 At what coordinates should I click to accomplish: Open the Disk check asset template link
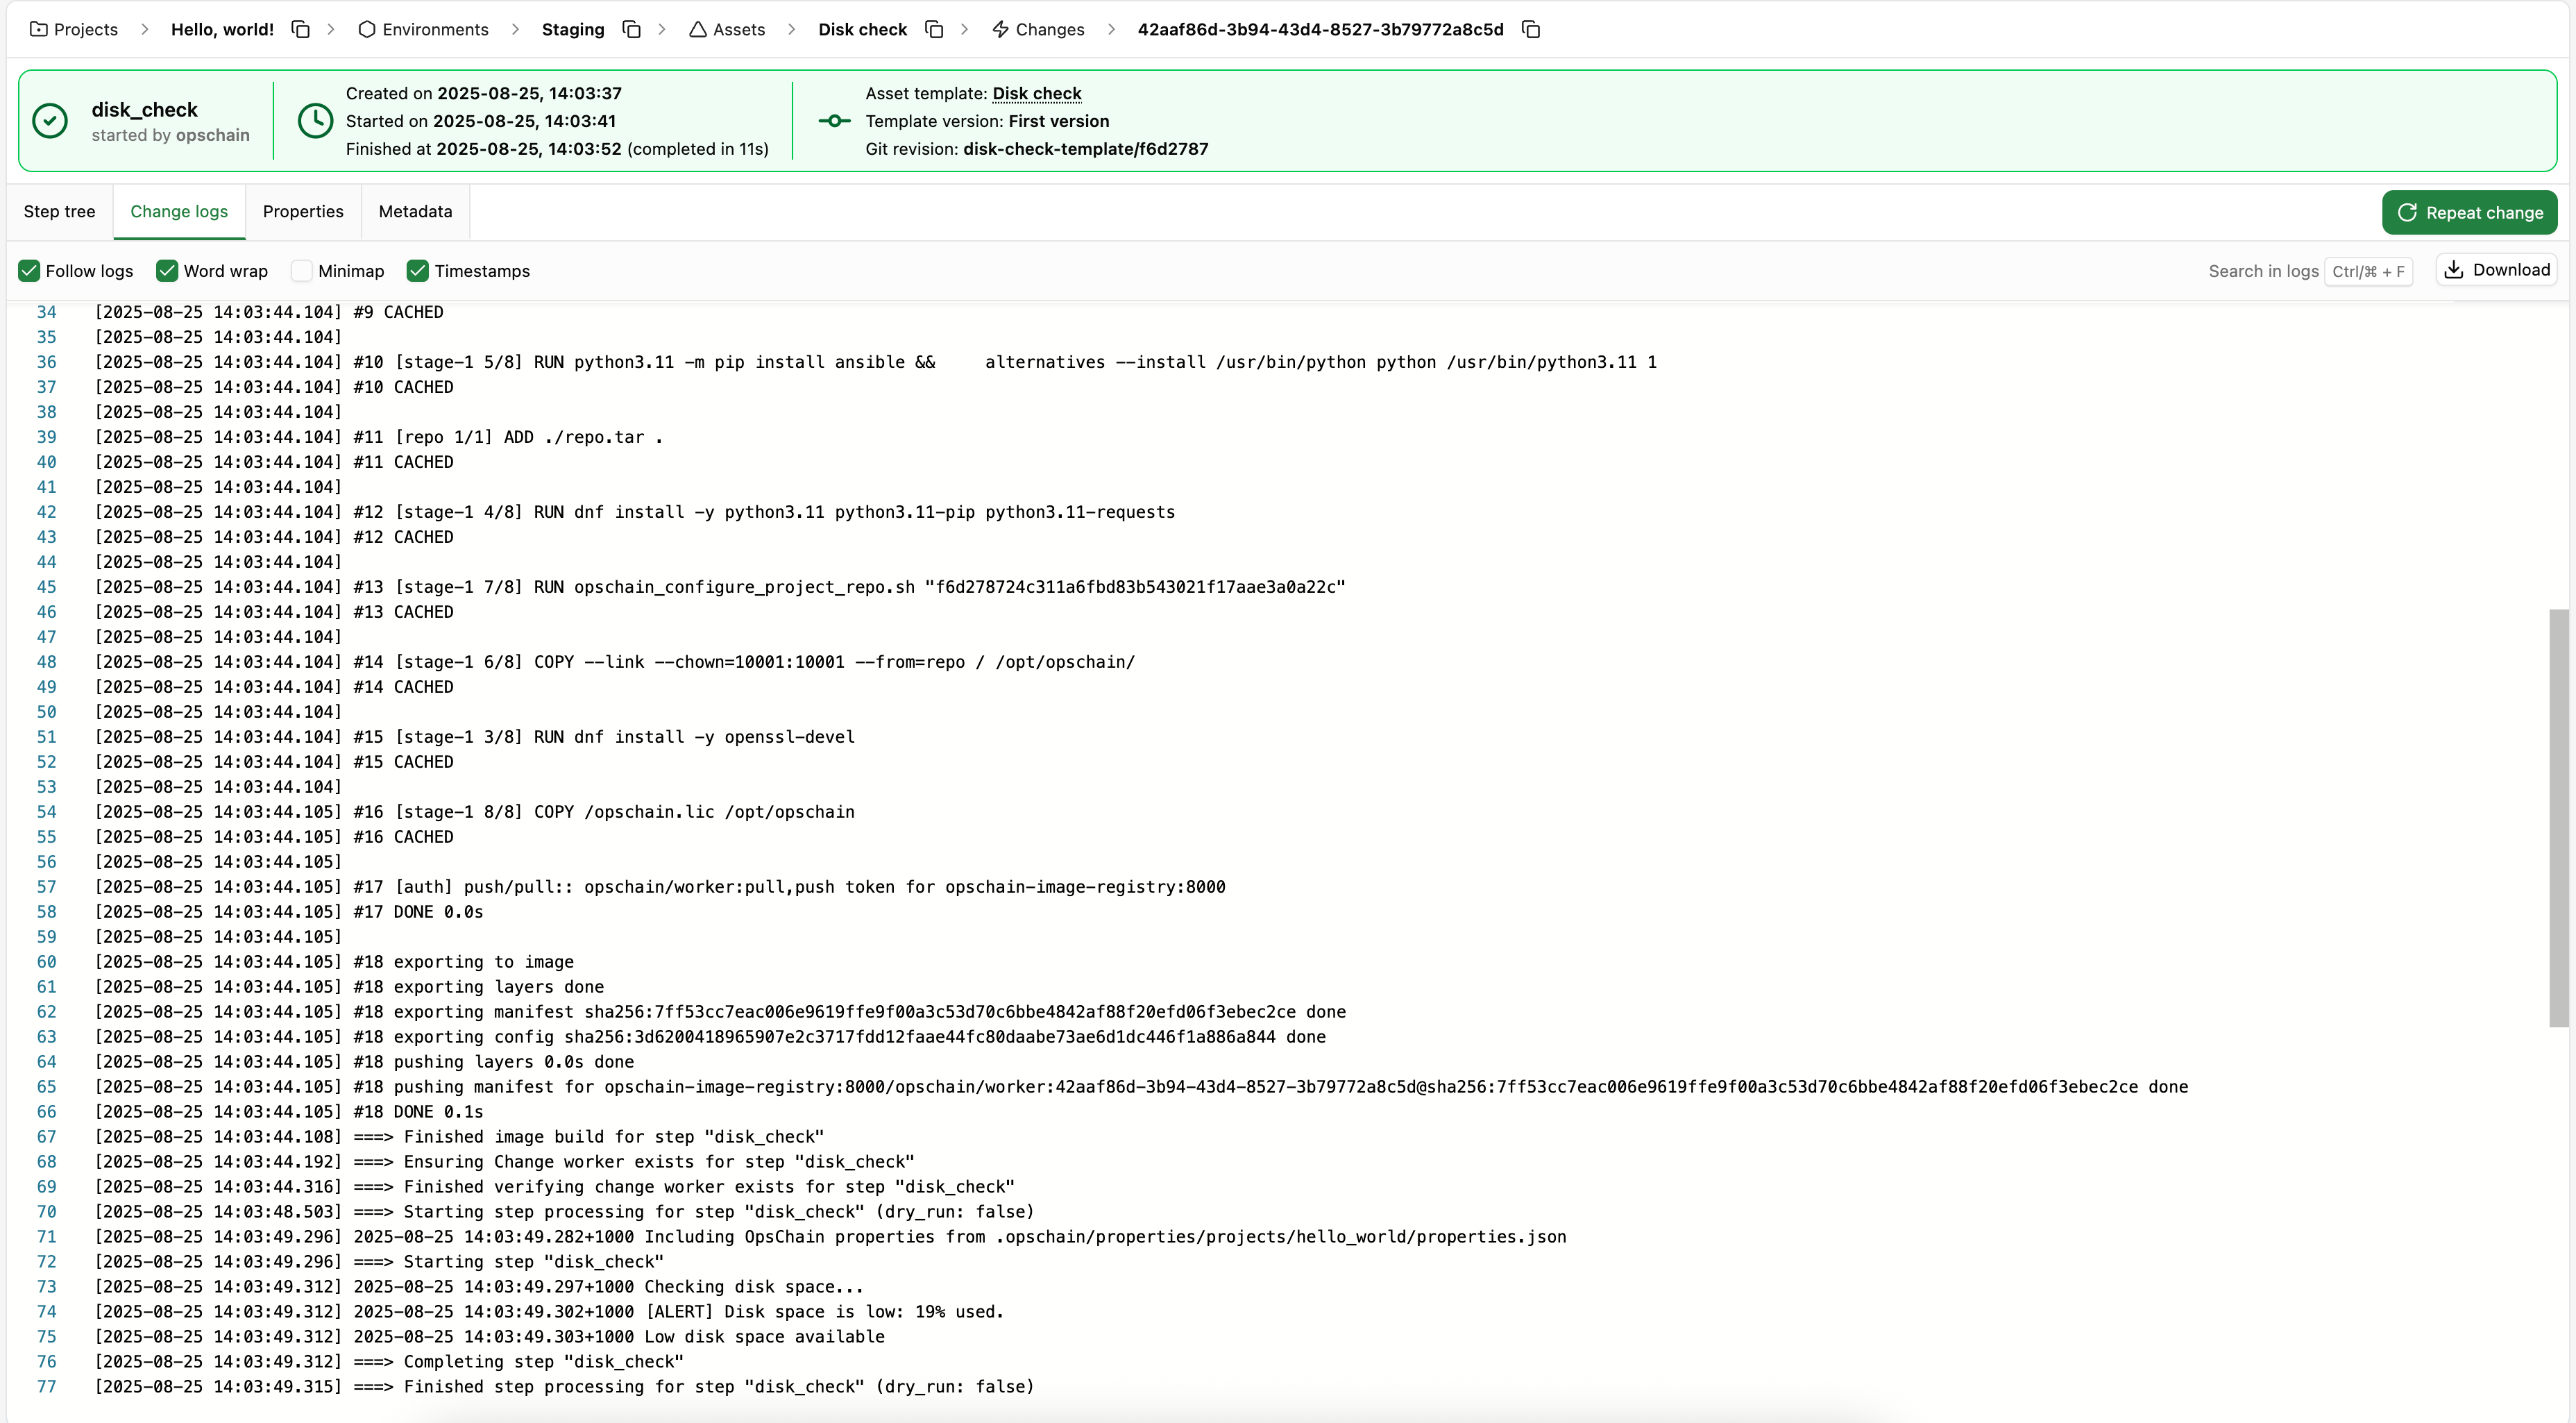[x=1037, y=93]
